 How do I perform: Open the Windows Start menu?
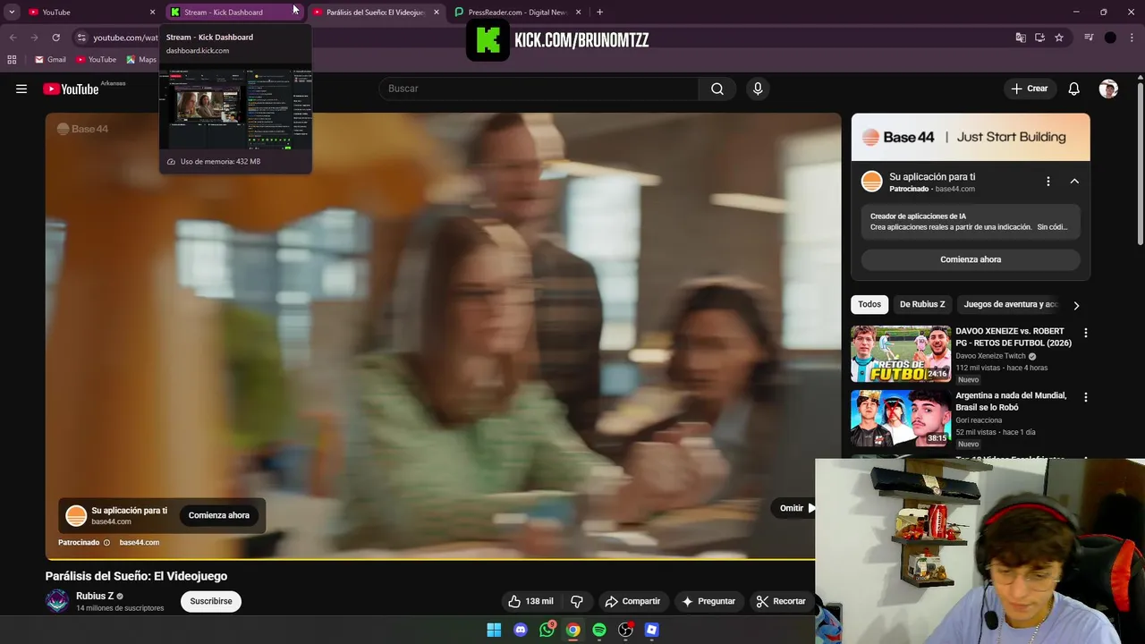click(494, 630)
